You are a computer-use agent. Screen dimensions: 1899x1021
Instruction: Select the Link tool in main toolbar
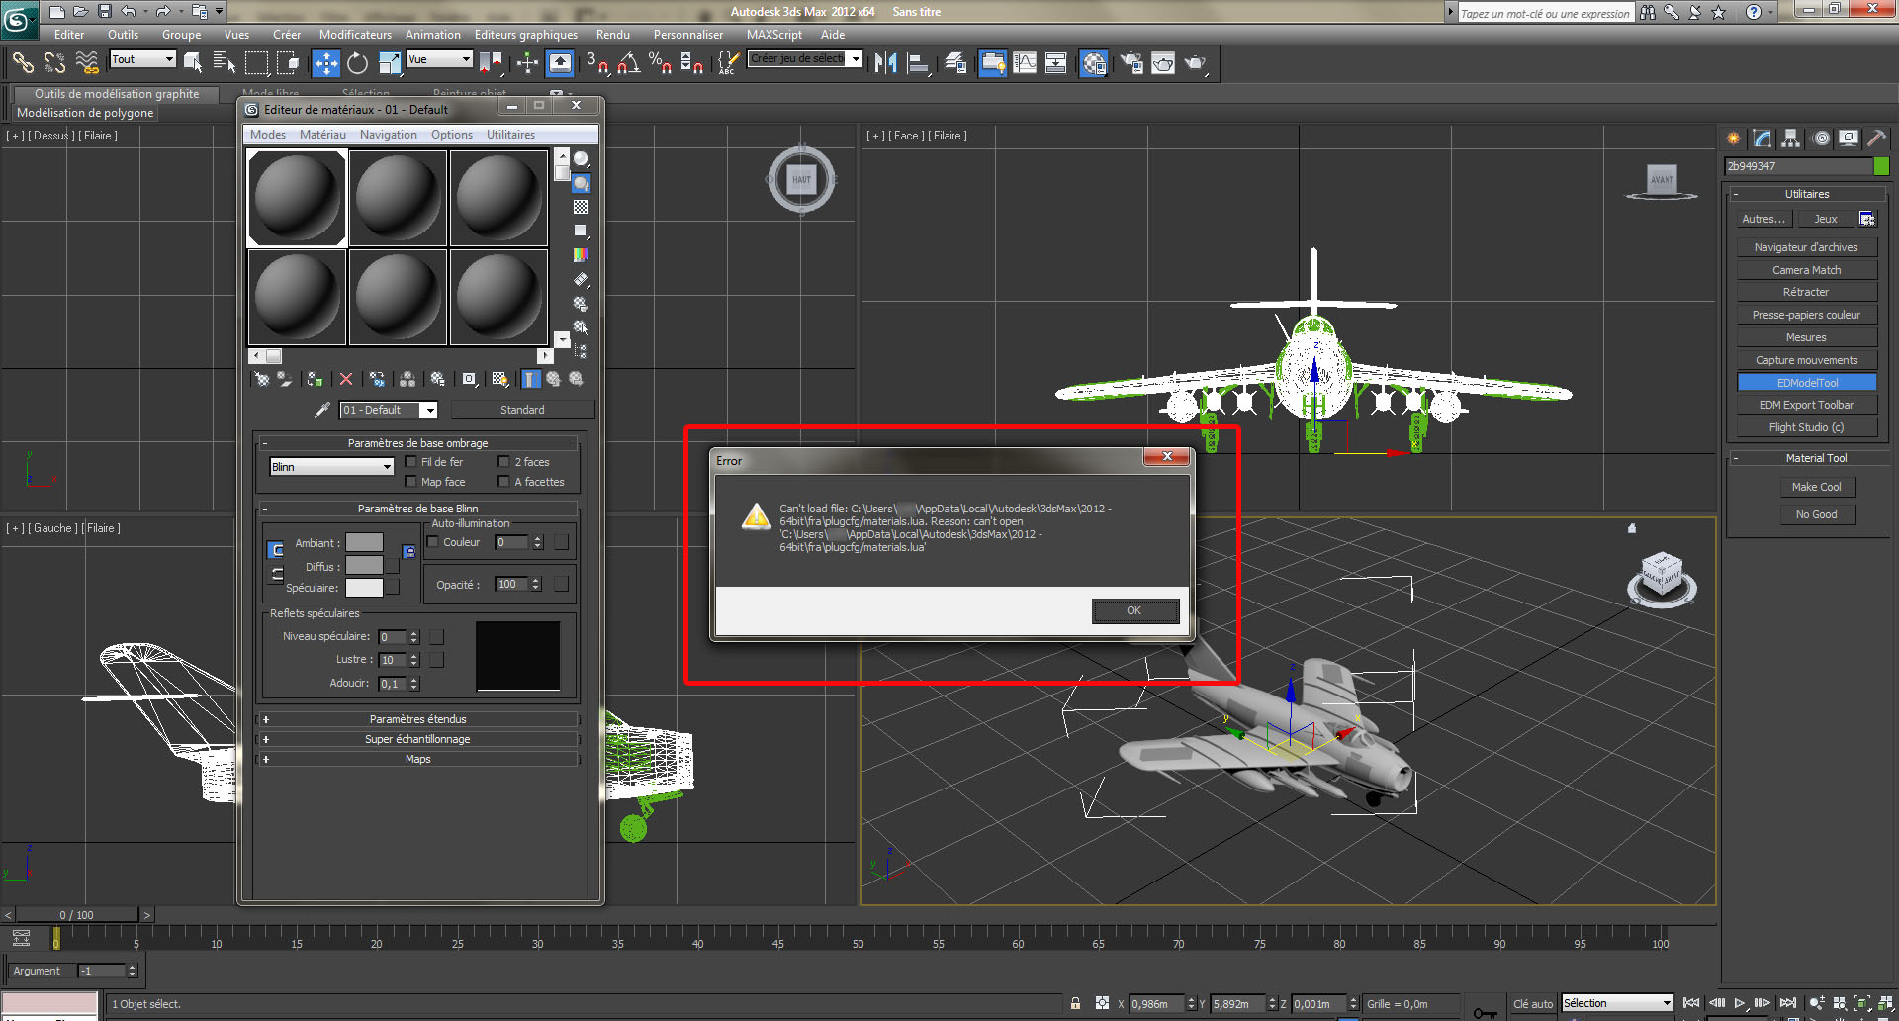tap(23, 63)
